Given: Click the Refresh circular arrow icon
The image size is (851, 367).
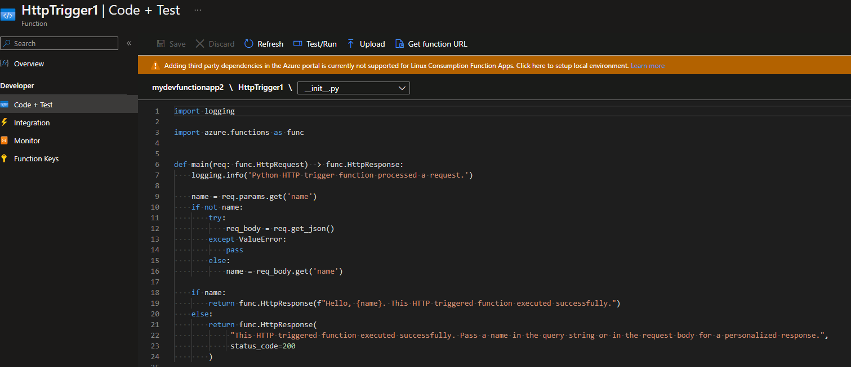Looking at the screenshot, I should coord(249,44).
